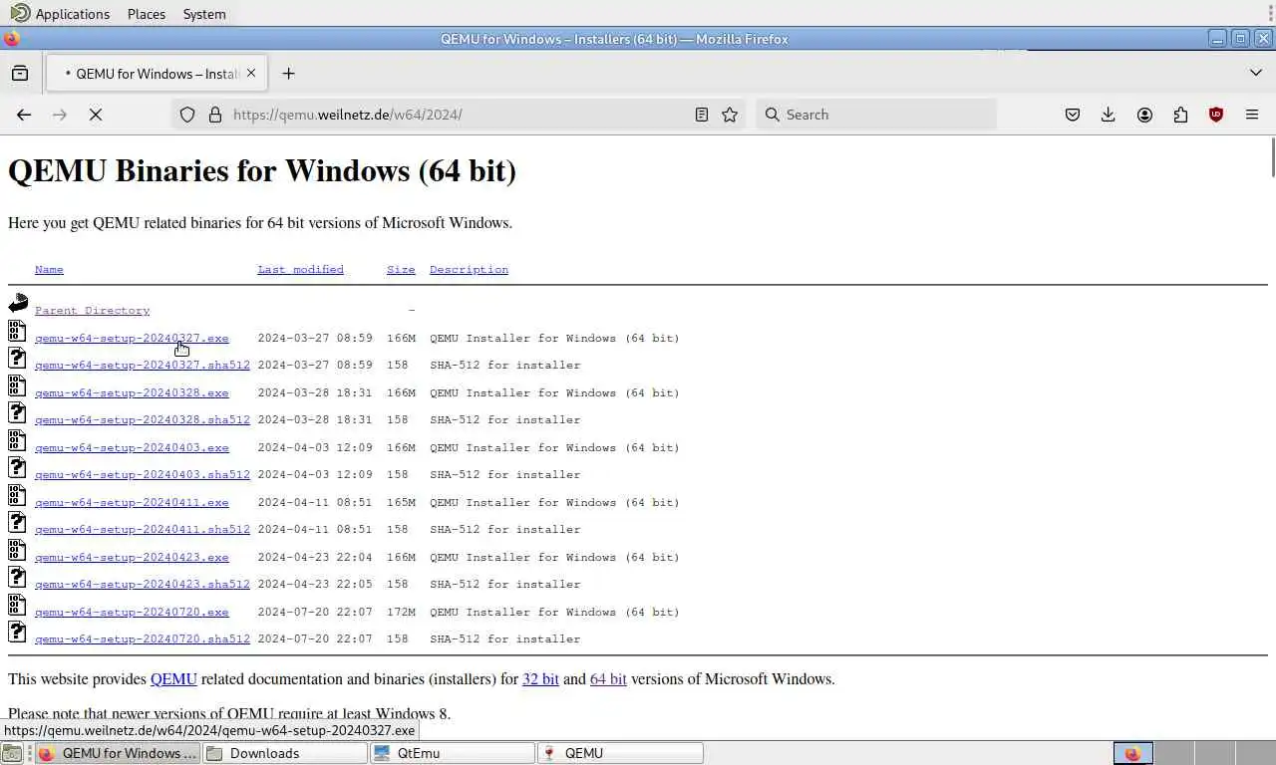Click binary icon beside qemu-w64-setup-20240328.exe

tap(17, 385)
